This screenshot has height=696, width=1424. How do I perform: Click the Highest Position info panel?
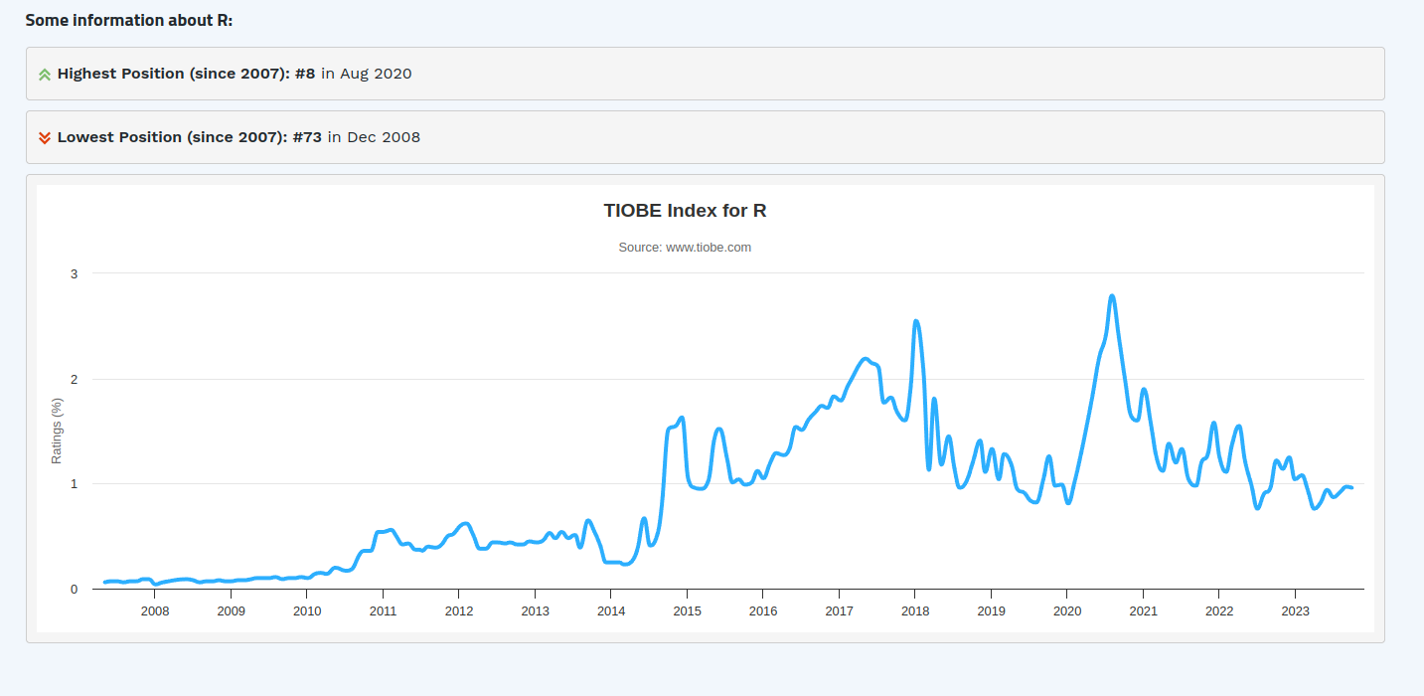click(706, 73)
